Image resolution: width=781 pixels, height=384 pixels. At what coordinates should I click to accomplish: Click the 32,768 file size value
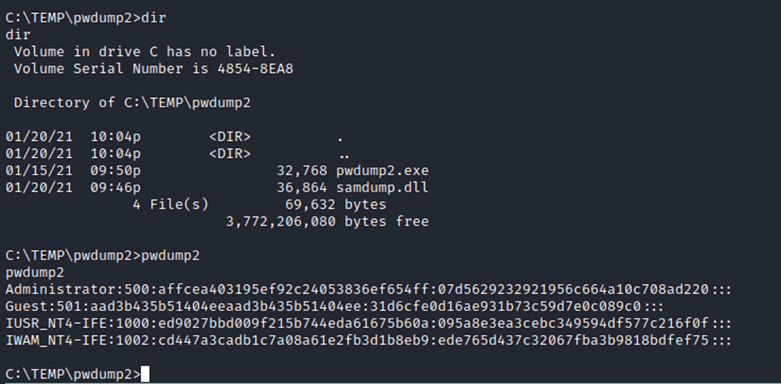[x=302, y=171]
